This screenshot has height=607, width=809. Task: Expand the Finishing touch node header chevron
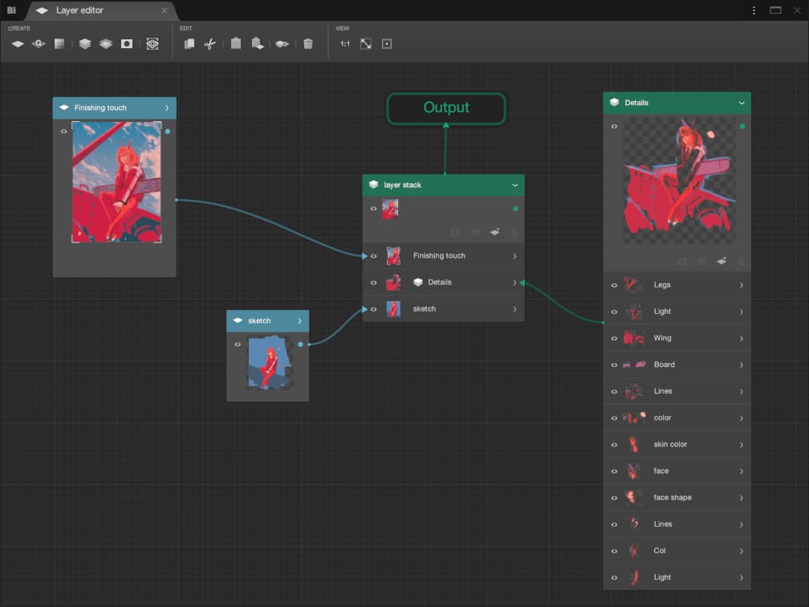tap(167, 108)
